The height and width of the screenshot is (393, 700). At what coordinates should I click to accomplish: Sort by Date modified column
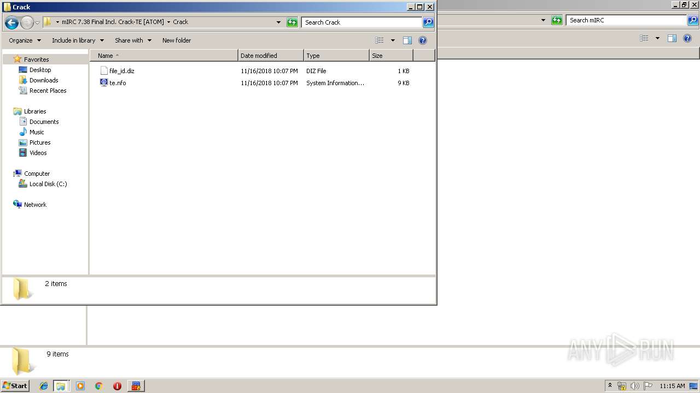[271, 56]
